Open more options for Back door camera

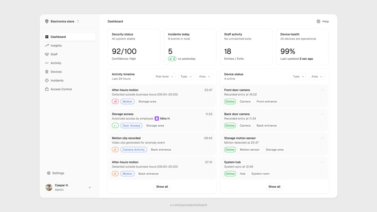click(x=322, y=114)
